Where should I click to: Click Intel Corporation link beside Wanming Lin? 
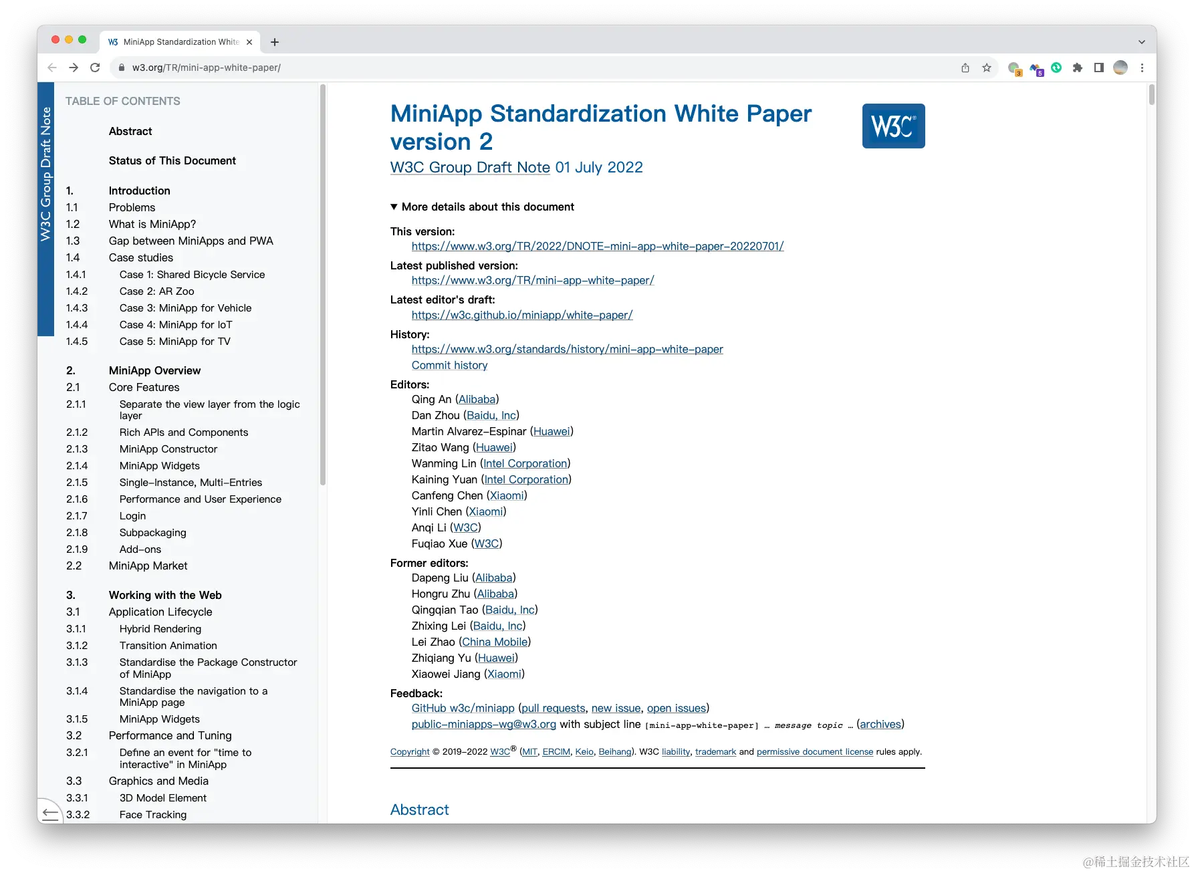point(525,464)
